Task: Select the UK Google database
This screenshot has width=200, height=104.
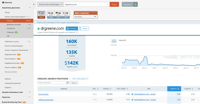Action: click(51, 15)
